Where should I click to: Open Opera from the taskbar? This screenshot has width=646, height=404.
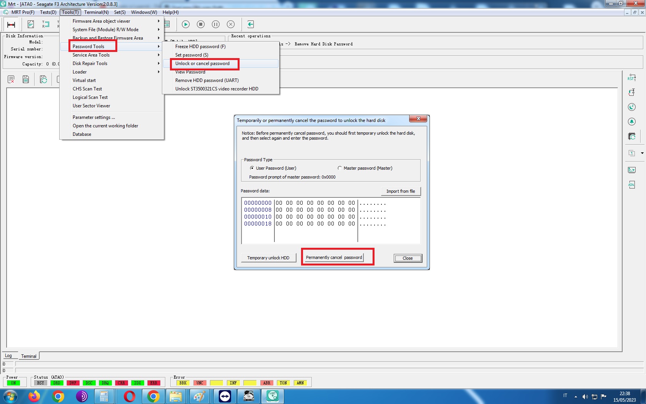(x=130, y=396)
